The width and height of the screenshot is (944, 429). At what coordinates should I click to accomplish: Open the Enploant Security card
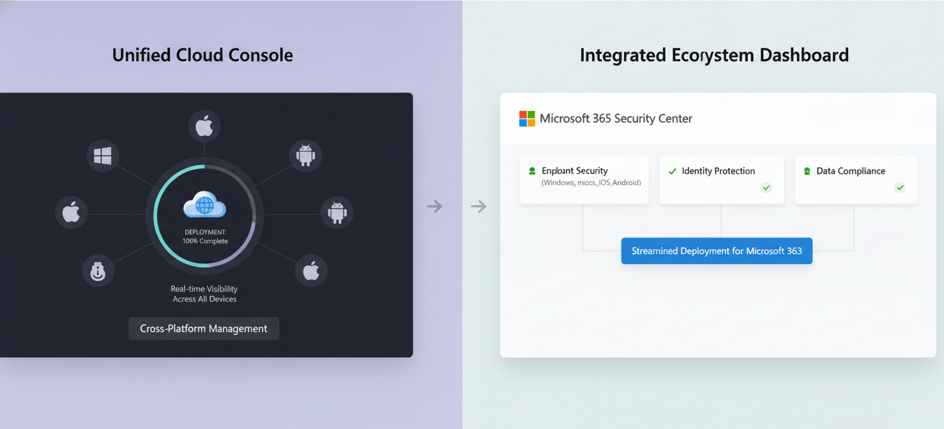tap(584, 180)
